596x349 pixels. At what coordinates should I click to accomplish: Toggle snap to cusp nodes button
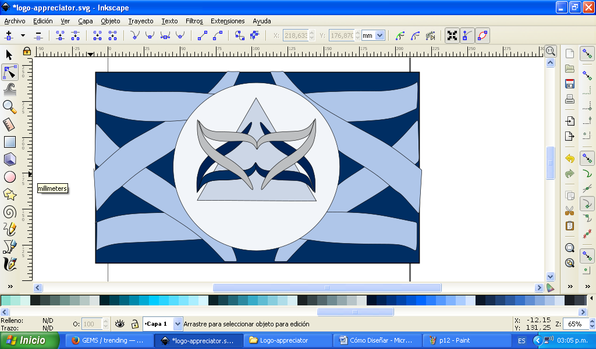[587, 204]
